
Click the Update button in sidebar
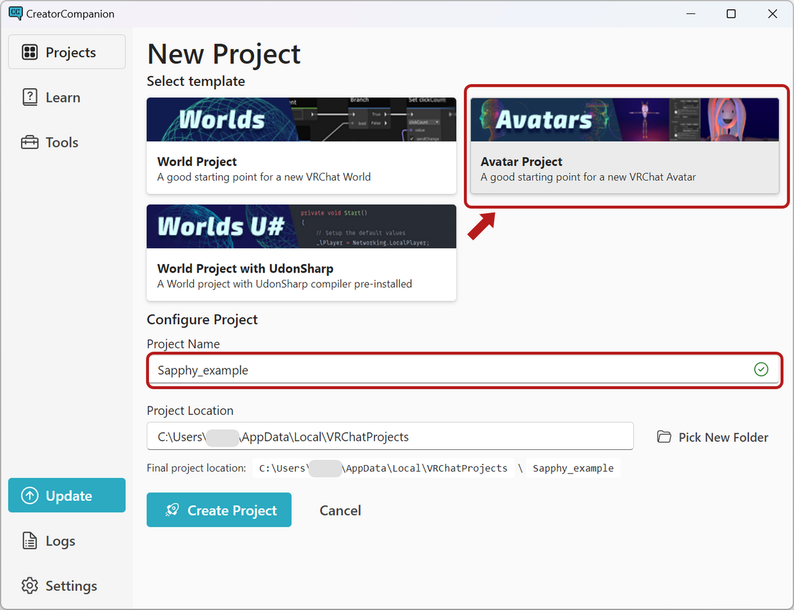tap(67, 496)
